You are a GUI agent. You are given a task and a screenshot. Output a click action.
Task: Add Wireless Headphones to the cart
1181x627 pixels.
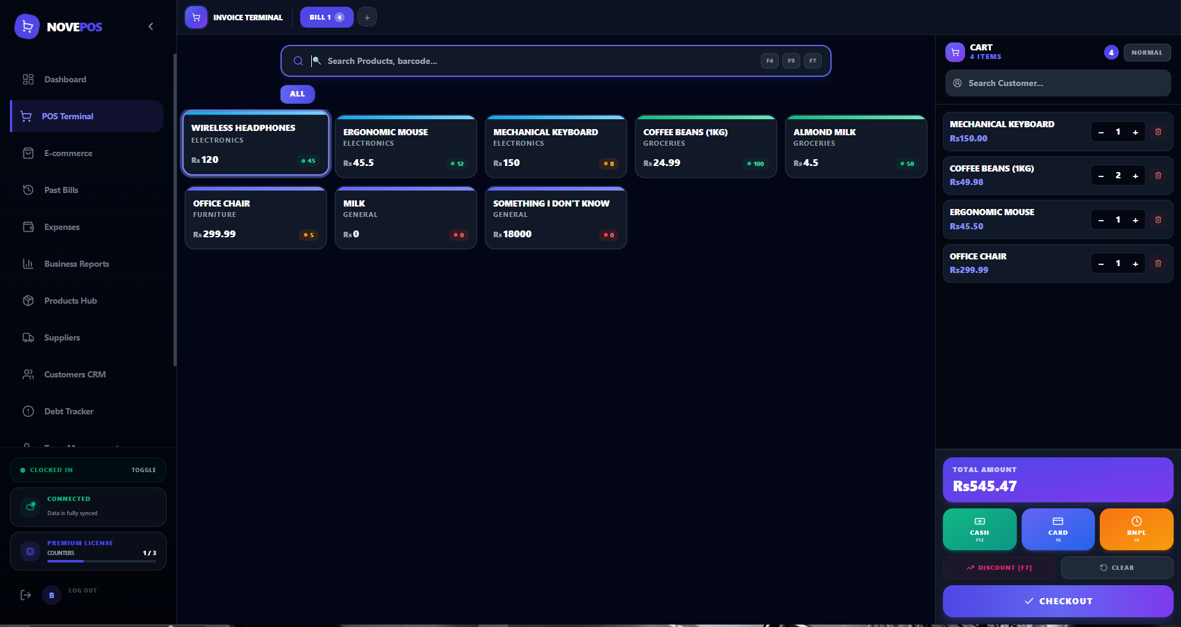256,143
